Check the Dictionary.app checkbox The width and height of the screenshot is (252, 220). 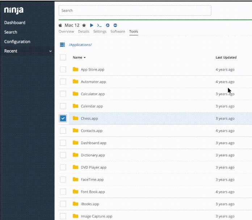click(x=63, y=155)
